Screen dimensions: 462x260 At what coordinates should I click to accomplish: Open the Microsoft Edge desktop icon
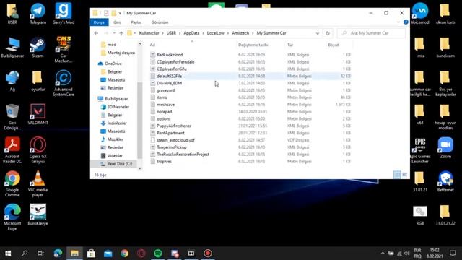pos(12,217)
